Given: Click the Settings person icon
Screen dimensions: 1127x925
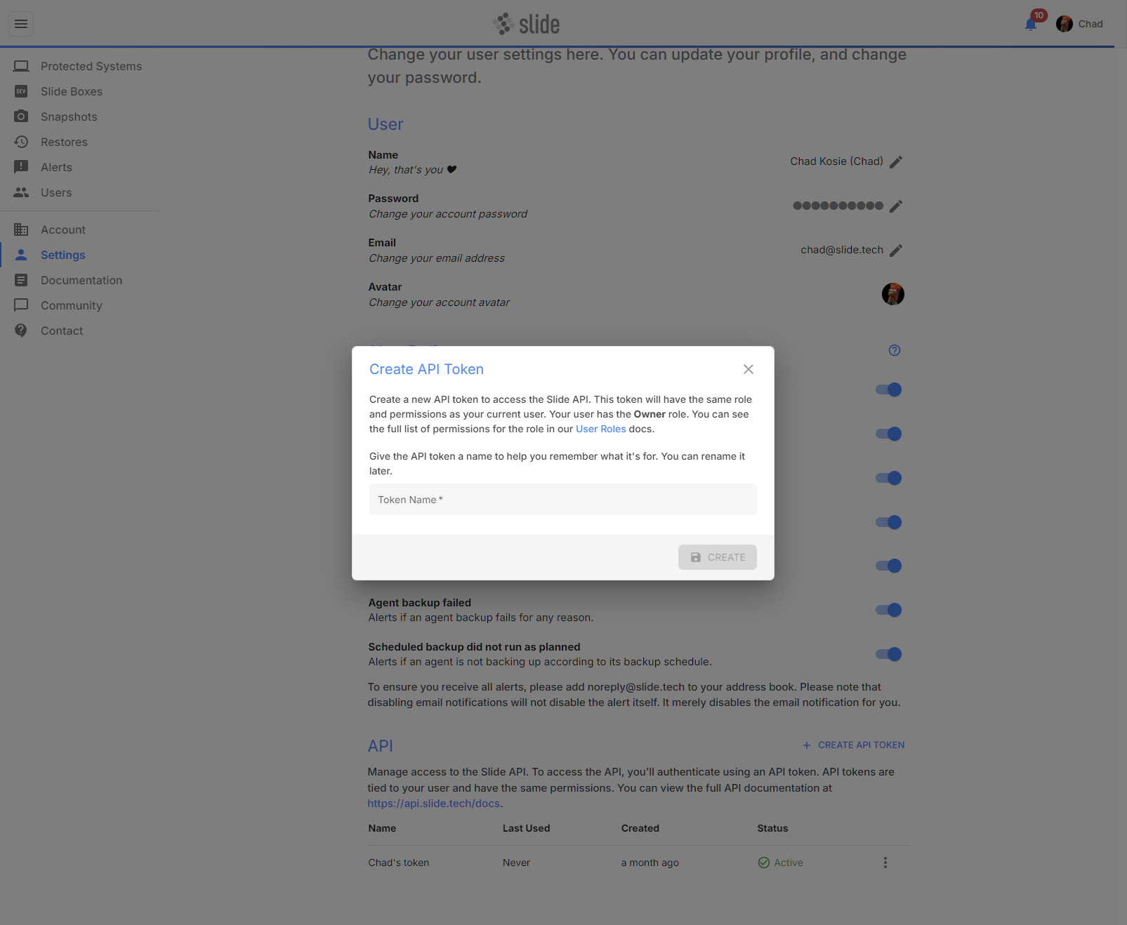Looking at the screenshot, I should (21, 255).
